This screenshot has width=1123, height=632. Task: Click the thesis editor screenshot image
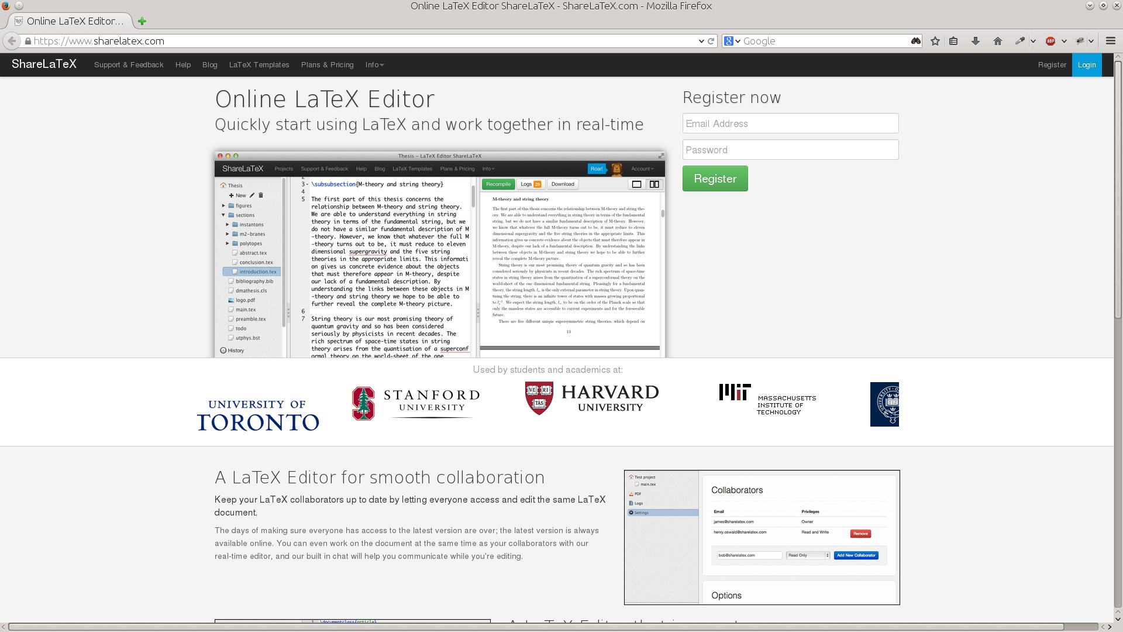click(x=440, y=254)
